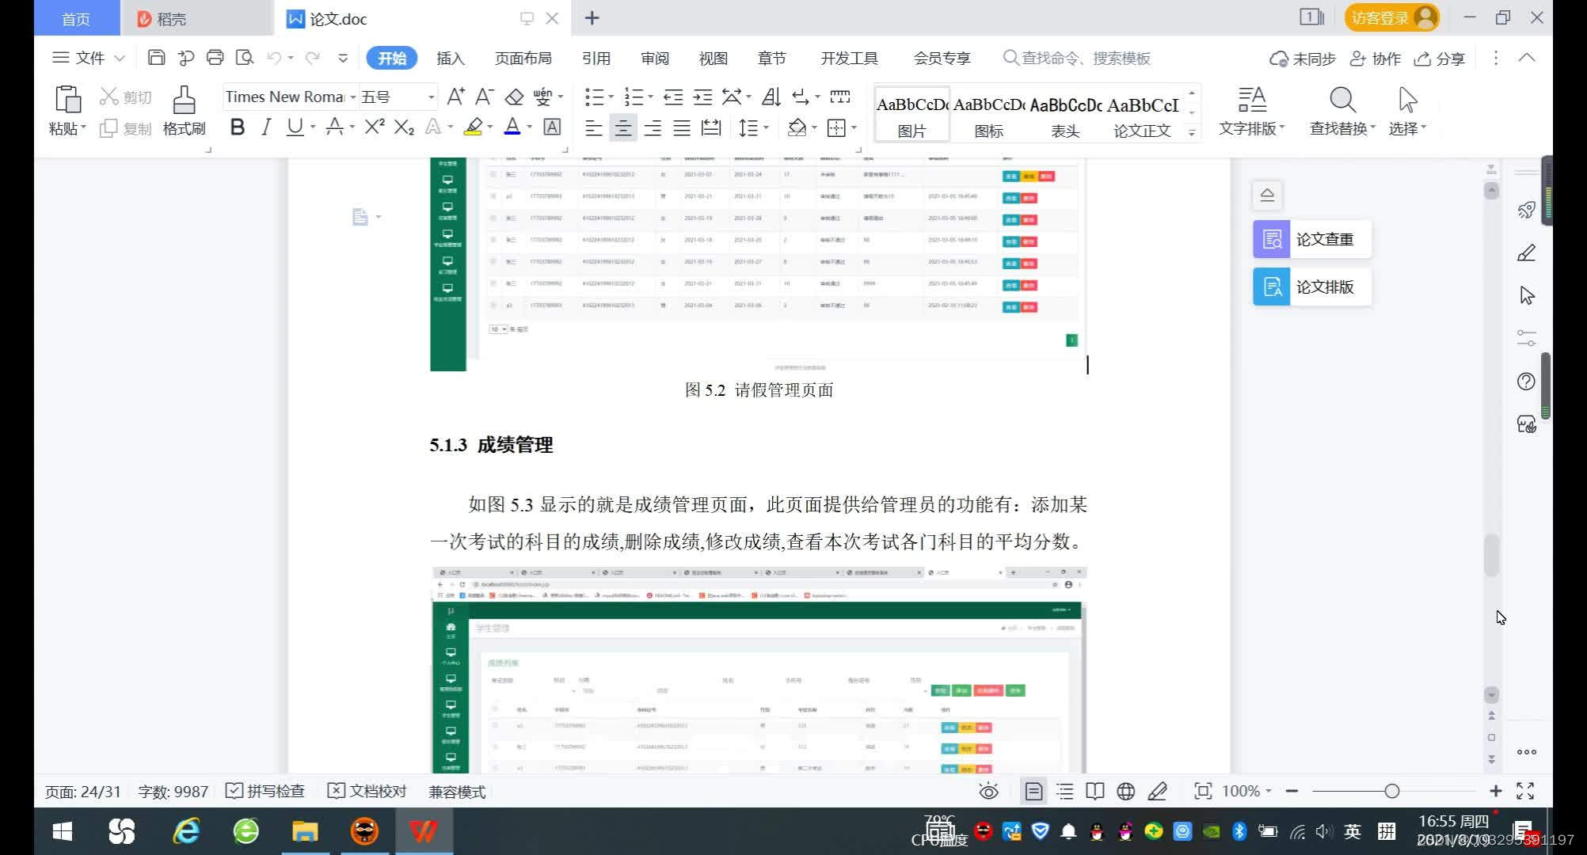Set left text alignment

pos(593,127)
